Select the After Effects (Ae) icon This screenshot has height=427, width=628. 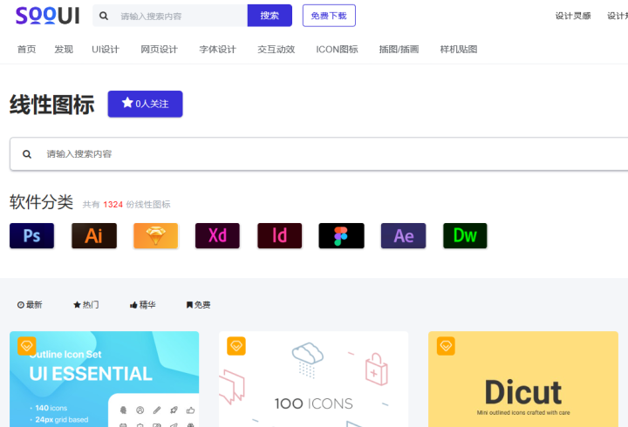pos(403,235)
